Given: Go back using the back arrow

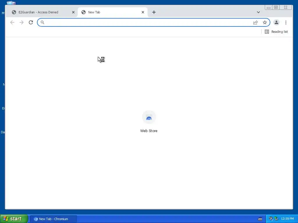Looking at the screenshot, I should tap(12, 22).
